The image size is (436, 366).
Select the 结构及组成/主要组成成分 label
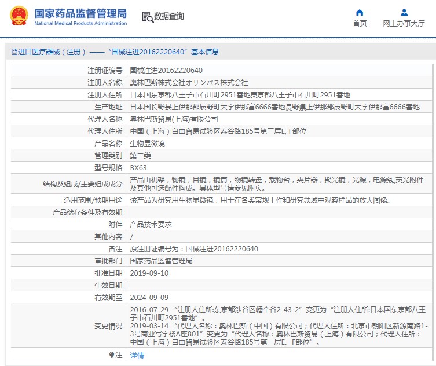(x=83, y=184)
